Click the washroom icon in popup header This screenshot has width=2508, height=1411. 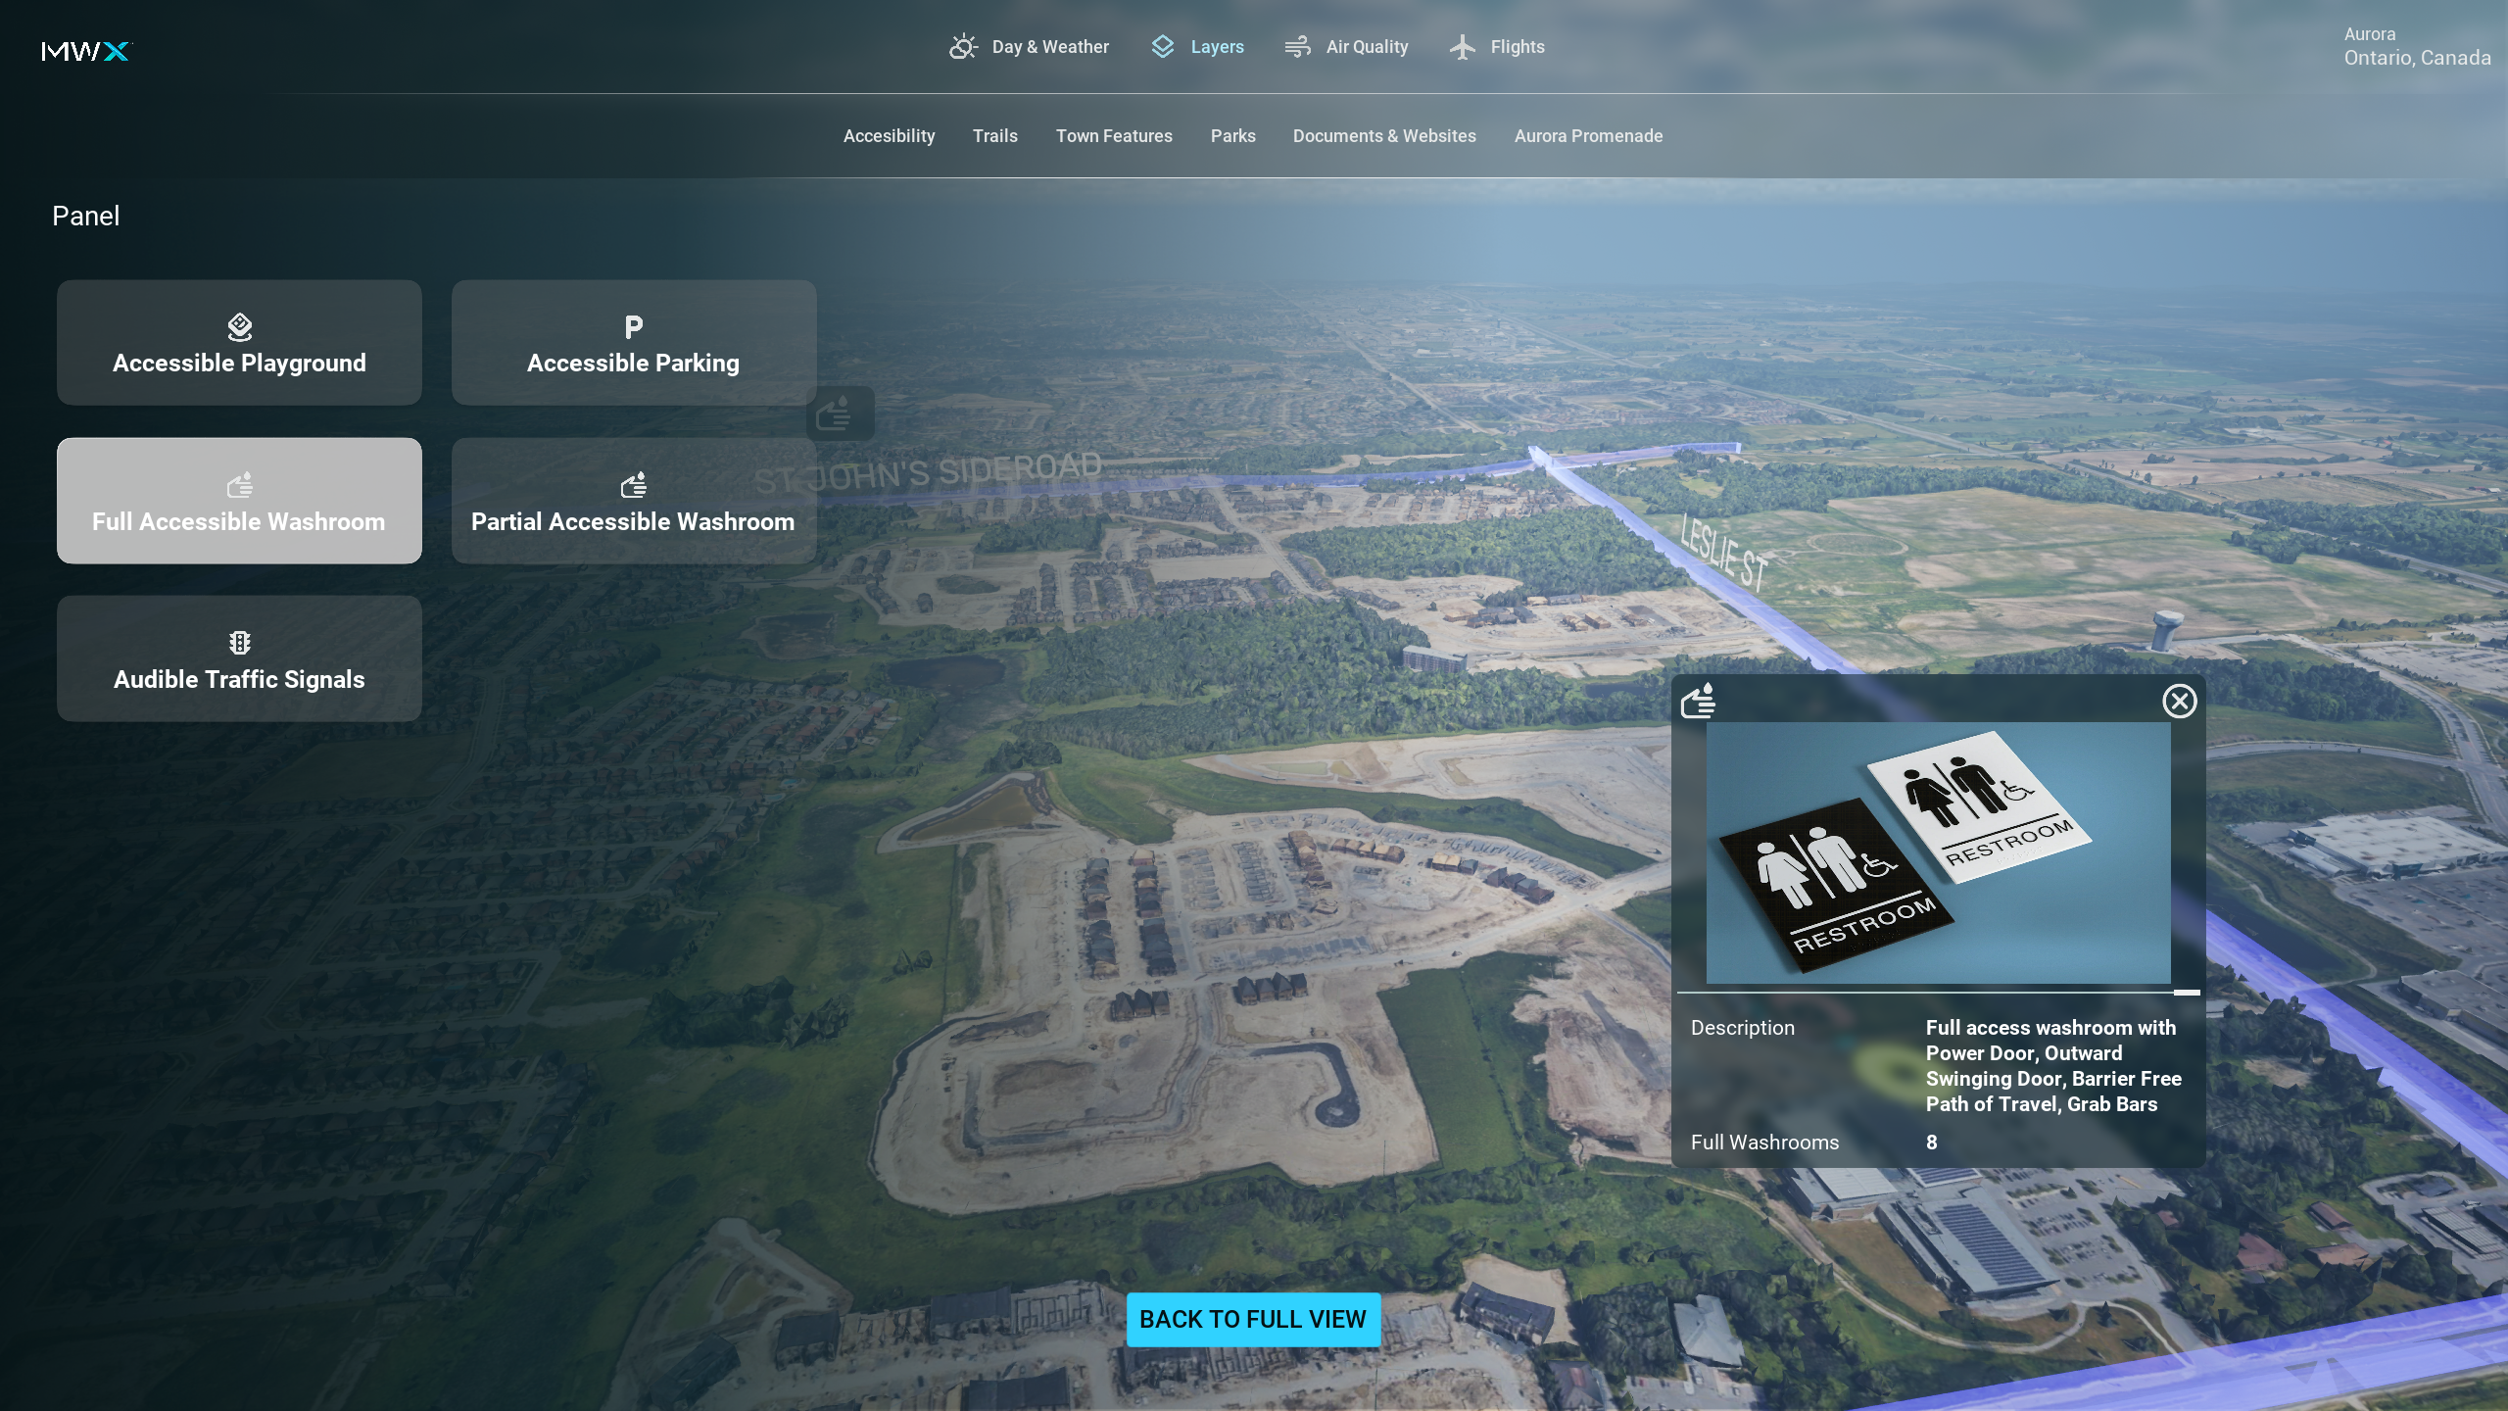click(x=1698, y=701)
